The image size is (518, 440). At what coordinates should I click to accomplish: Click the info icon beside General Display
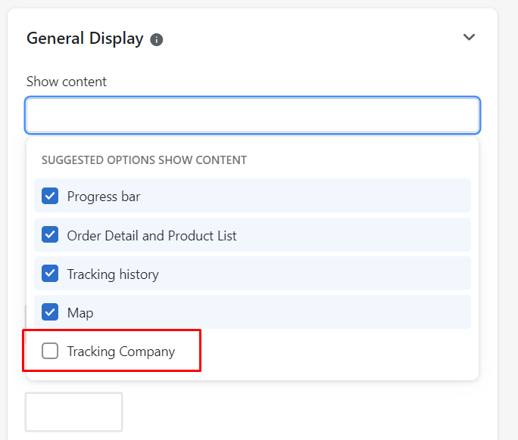(x=157, y=40)
